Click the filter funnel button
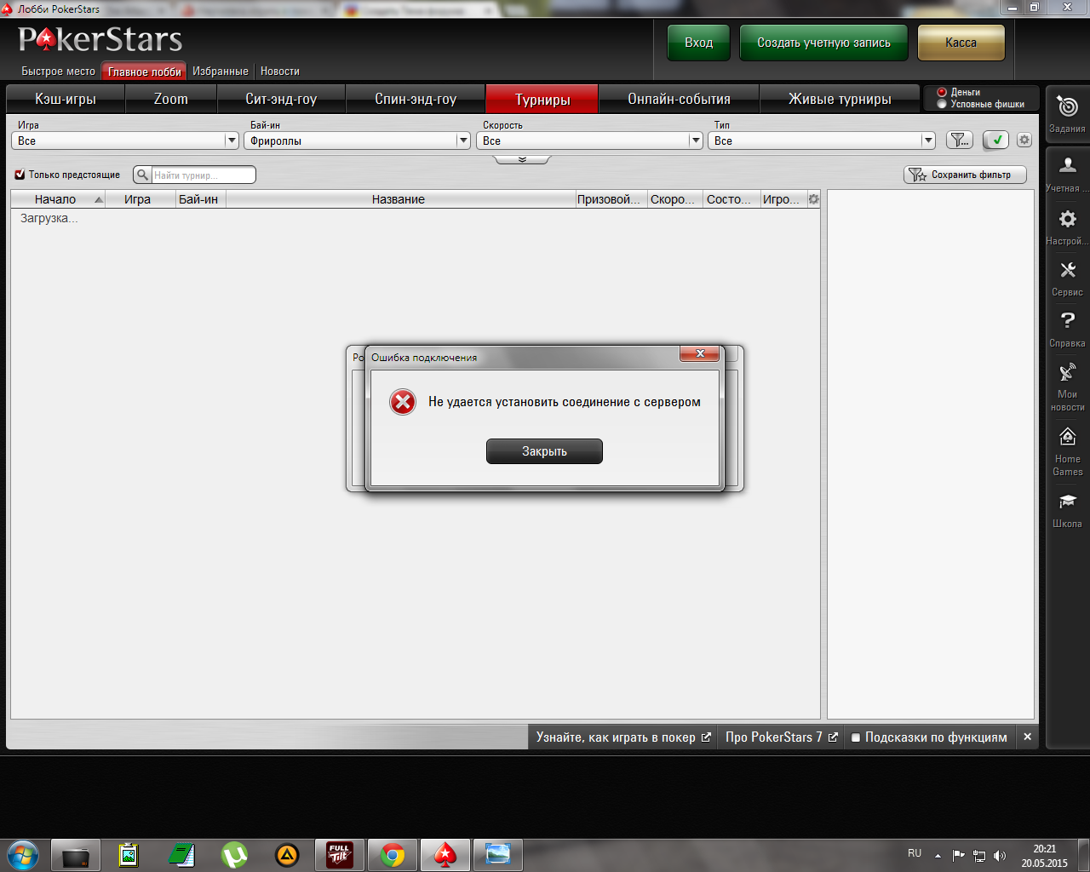Viewport: 1090px width, 872px height. click(x=960, y=140)
